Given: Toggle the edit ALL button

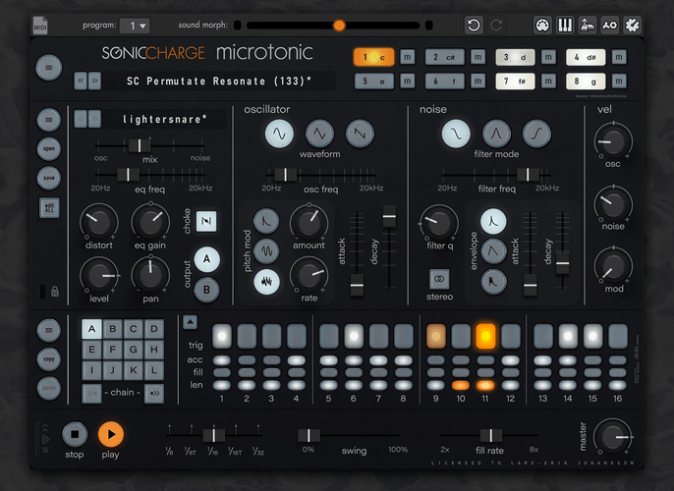Looking at the screenshot, I should (49, 208).
